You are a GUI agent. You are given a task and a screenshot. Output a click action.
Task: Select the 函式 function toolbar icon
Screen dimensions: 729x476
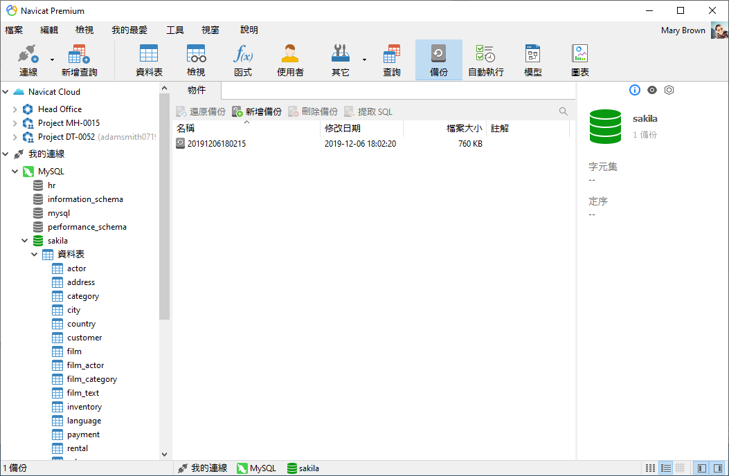coord(242,59)
